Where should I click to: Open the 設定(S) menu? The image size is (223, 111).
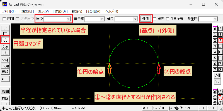[77, 11]
